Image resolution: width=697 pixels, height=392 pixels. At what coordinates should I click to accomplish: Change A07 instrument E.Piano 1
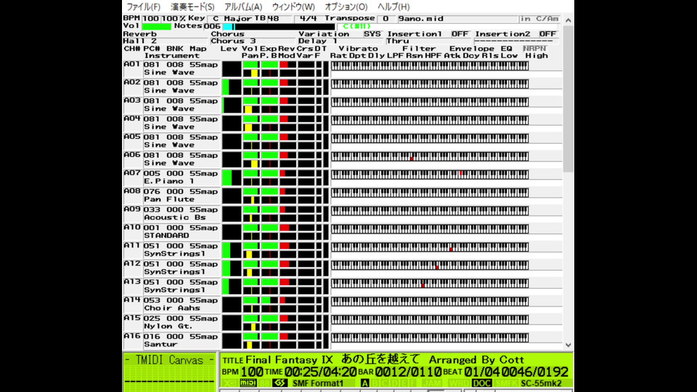point(169,181)
